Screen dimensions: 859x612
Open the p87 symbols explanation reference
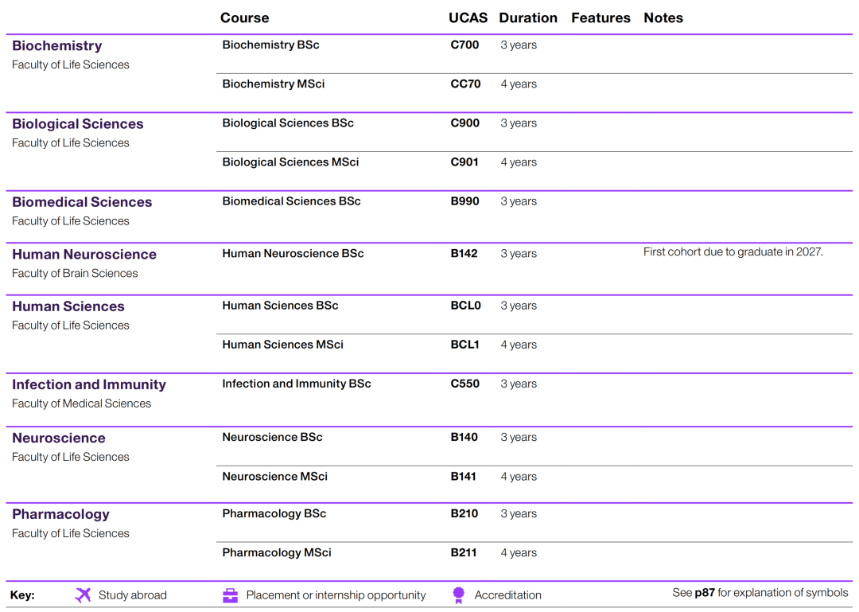click(705, 593)
